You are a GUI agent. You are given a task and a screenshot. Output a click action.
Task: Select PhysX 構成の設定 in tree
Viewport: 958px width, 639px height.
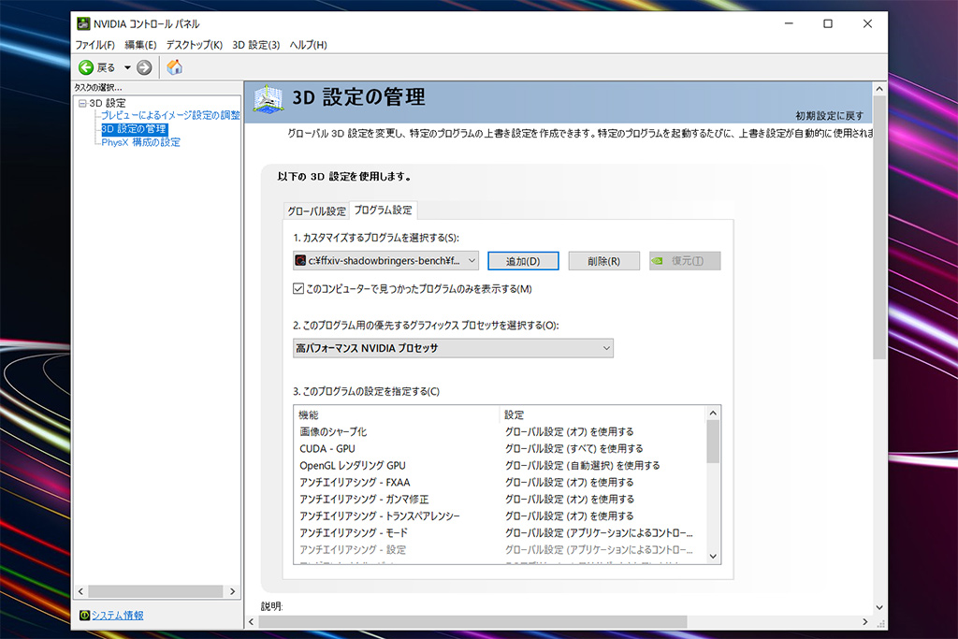(140, 142)
